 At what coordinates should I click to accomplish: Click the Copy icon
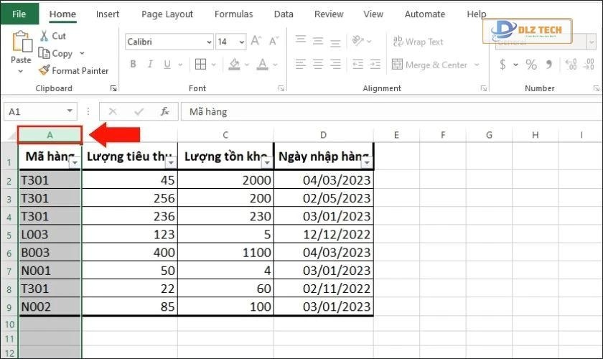(44, 53)
